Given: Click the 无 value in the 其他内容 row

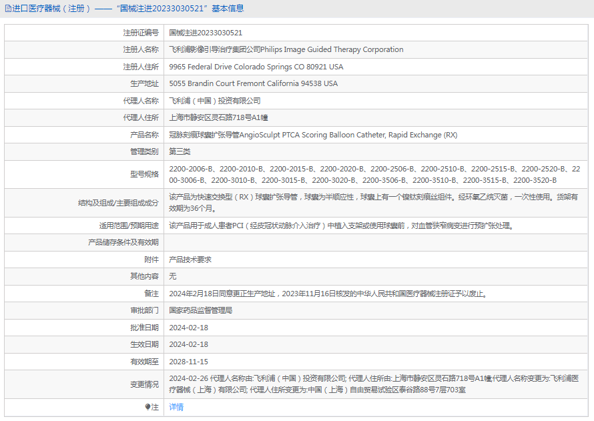Looking at the screenshot, I should [x=173, y=276].
